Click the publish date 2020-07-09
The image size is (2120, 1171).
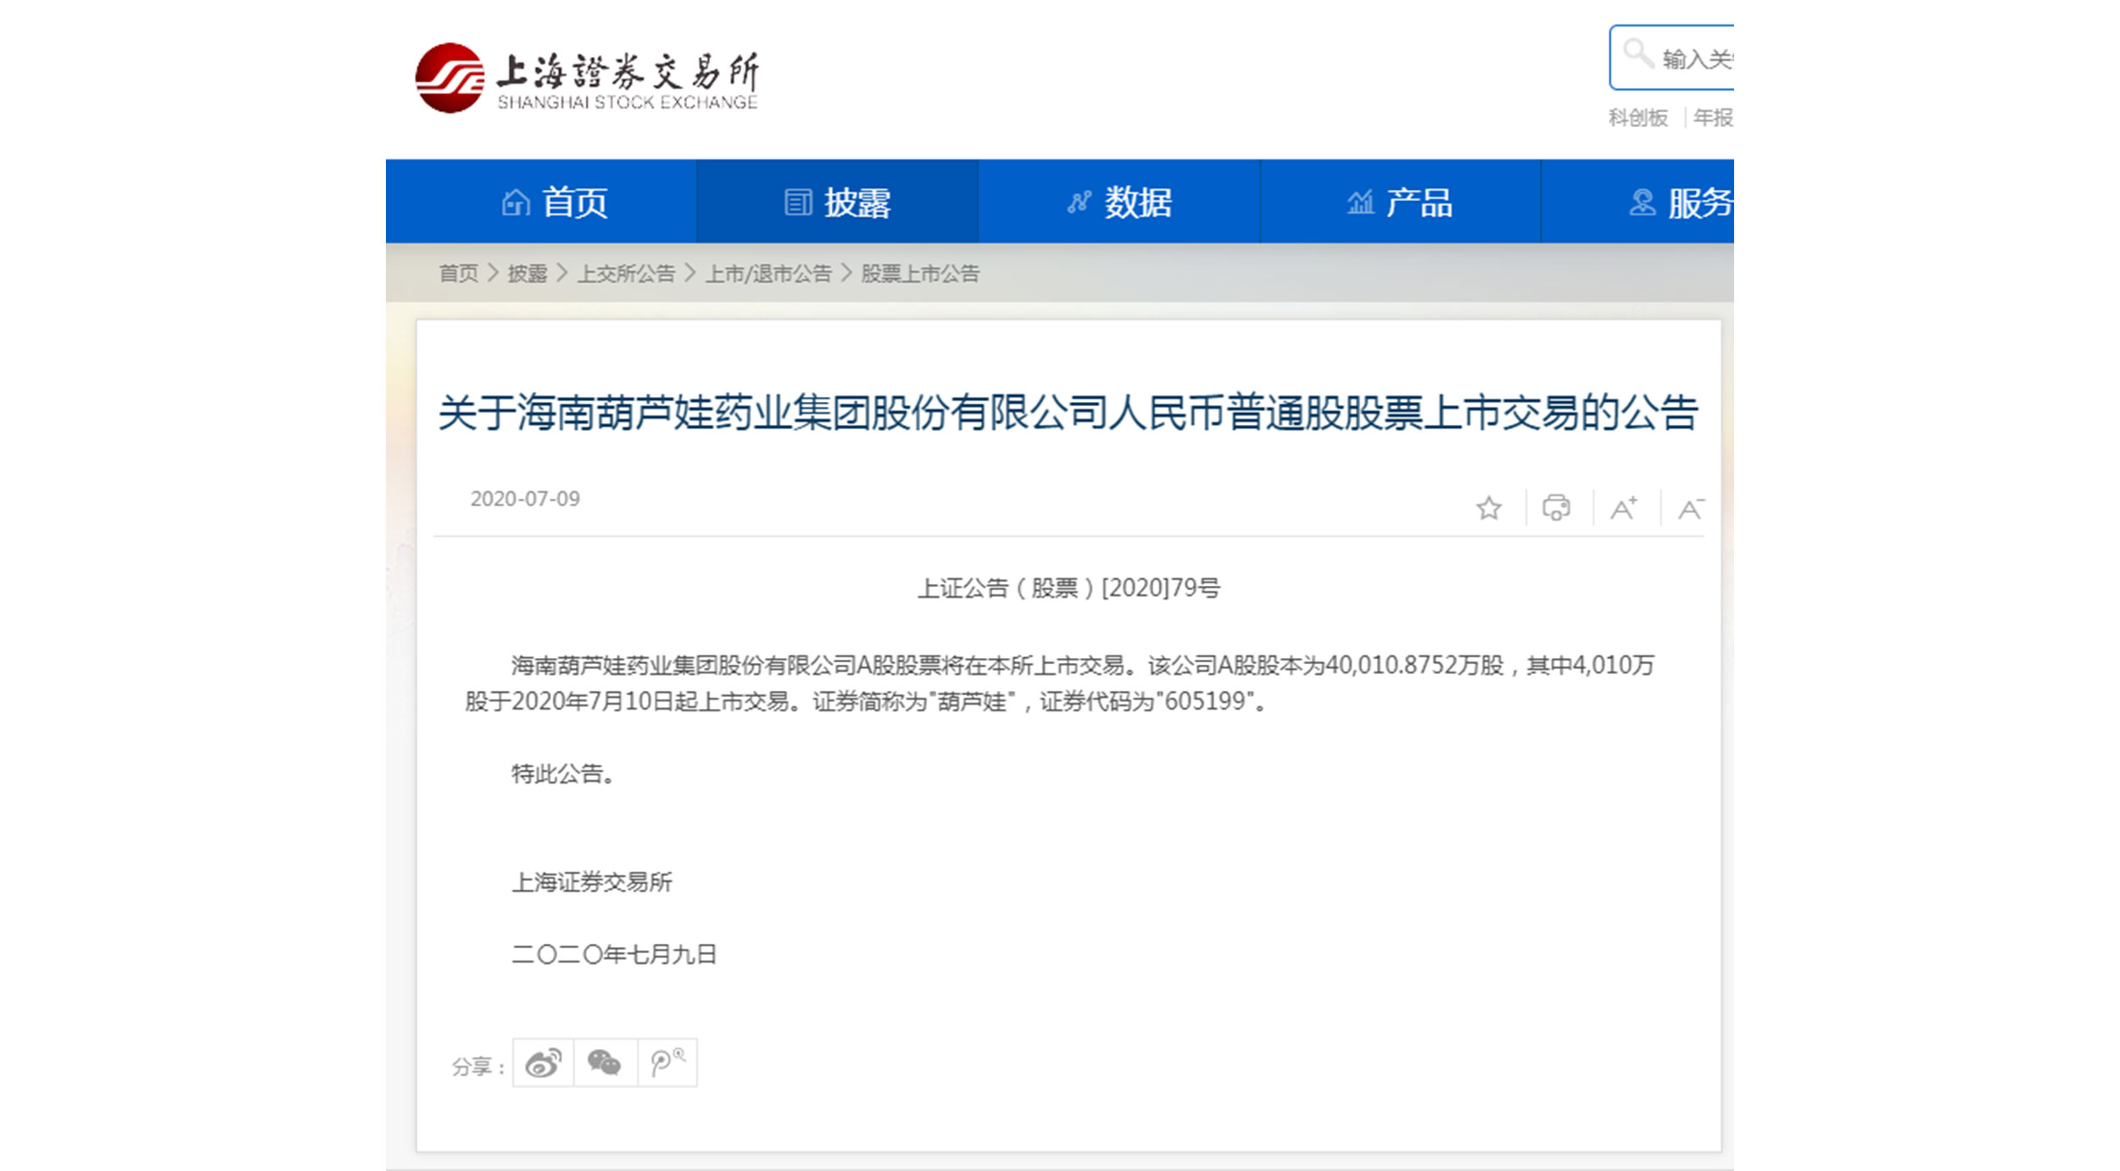525,499
